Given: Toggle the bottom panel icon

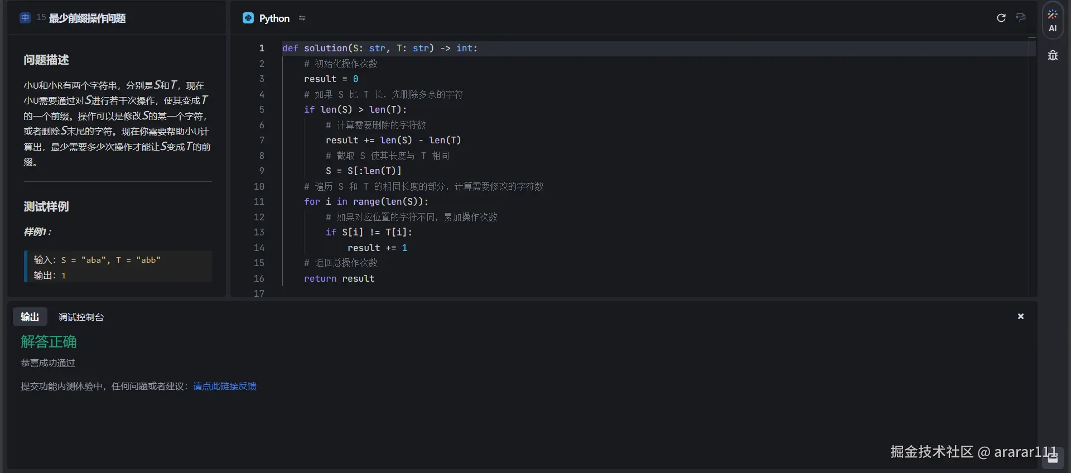Looking at the screenshot, I should pyautogui.click(x=1053, y=458).
